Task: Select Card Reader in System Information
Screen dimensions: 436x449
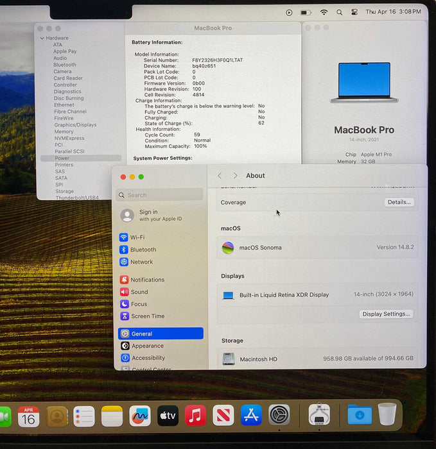Action: coord(68,78)
